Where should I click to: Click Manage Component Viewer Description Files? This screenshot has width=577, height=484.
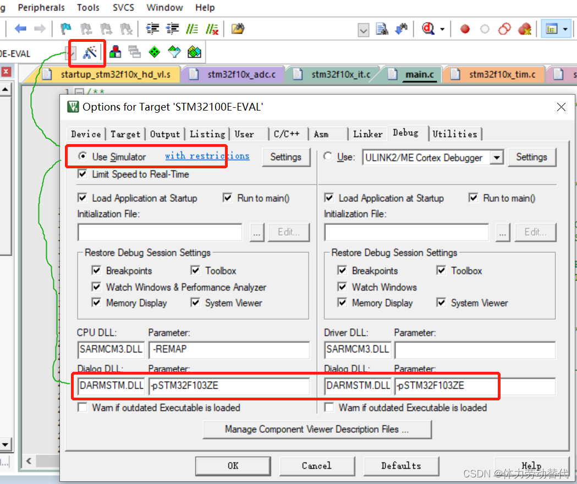(317, 429)
